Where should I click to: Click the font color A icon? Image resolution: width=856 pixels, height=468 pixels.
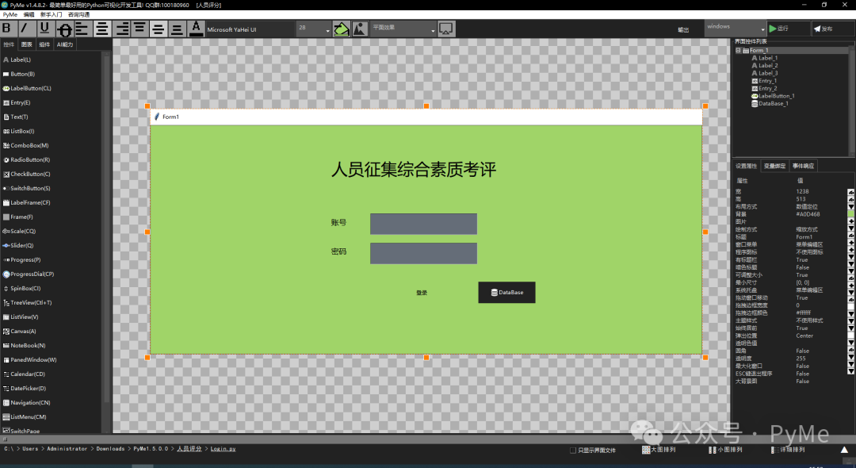coord(196,29)
